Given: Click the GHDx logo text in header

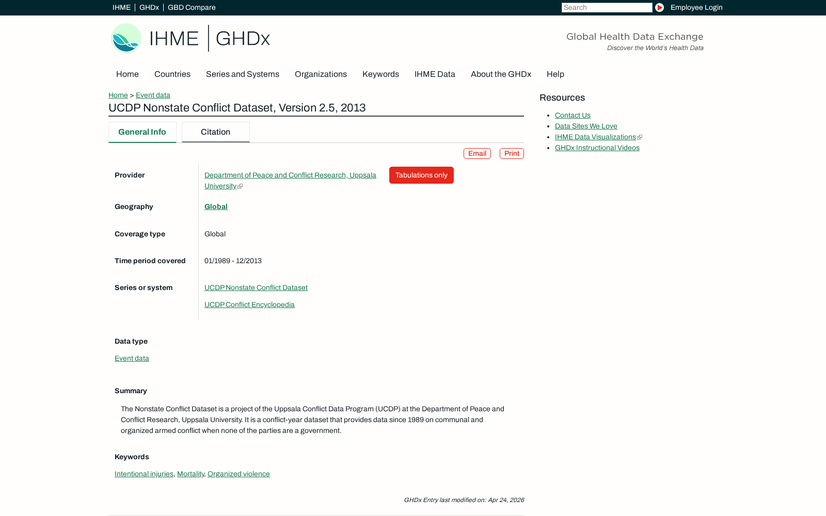Looking at the screenshot, I should click(243, 39).
